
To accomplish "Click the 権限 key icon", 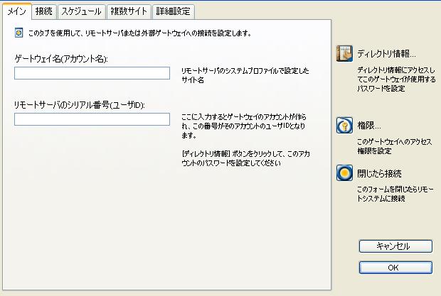I will [344, 125].
